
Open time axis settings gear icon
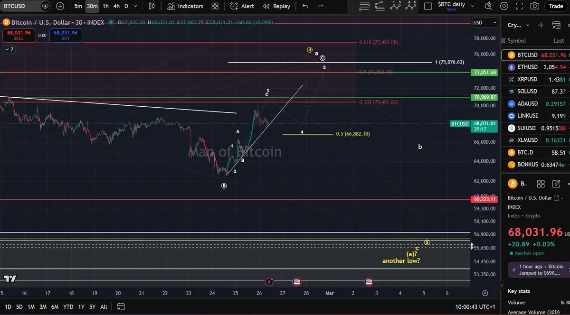click(485, 294)
